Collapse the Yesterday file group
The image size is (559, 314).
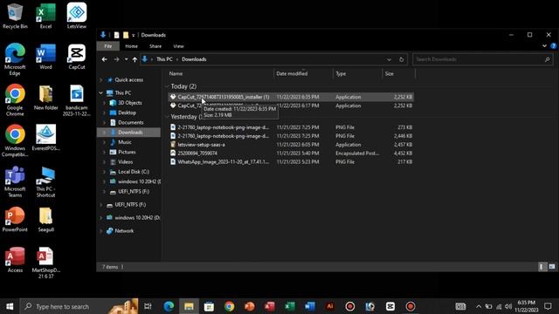pos(167,117)
